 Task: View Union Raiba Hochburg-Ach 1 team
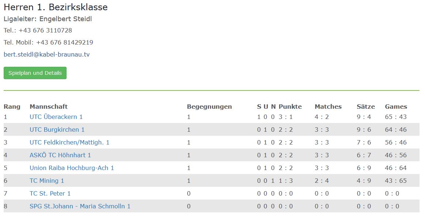(x=72, y=168)
